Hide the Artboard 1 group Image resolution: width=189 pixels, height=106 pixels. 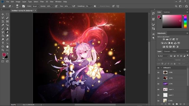(x=158, y=68)
